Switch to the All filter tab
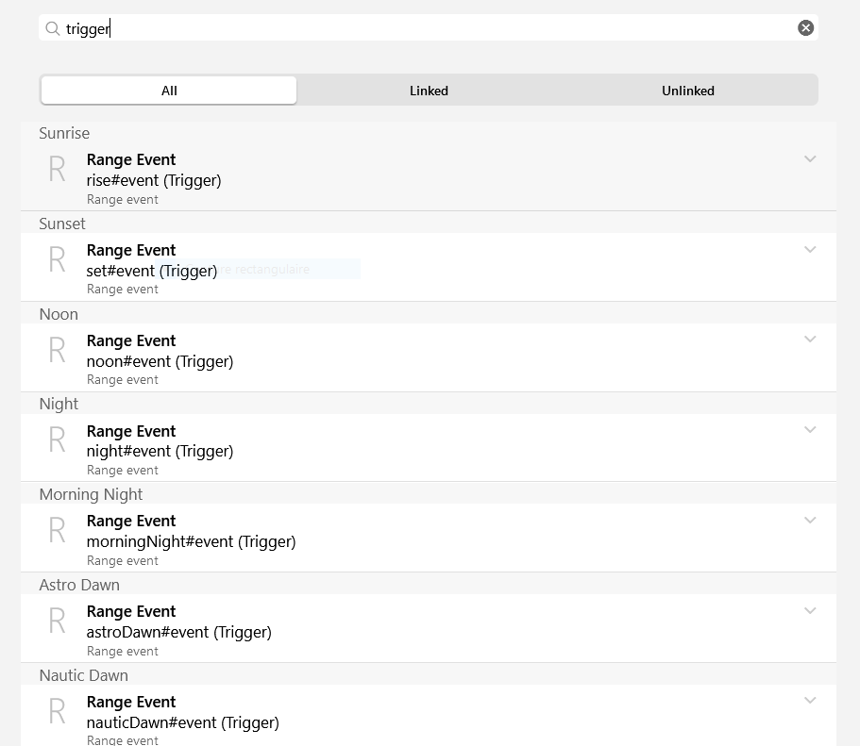This screenshot has width=860, height=746. coord(169,91)
